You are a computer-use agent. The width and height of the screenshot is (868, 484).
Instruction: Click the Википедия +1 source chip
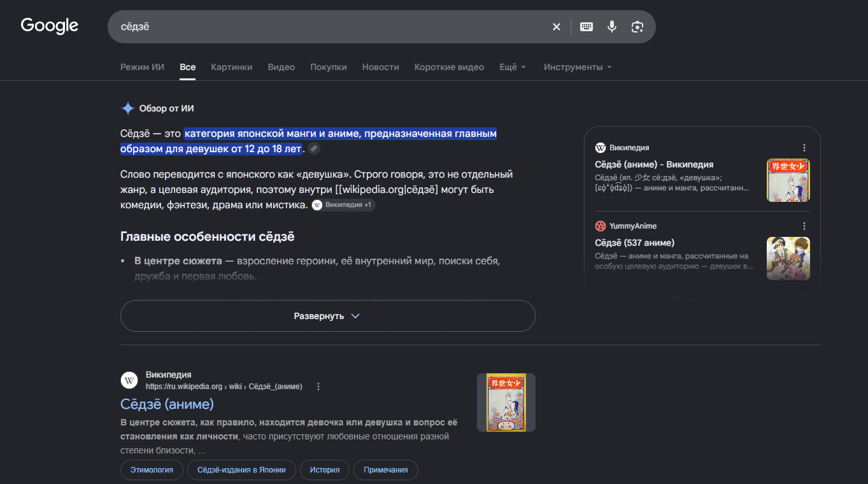(343, 205)
